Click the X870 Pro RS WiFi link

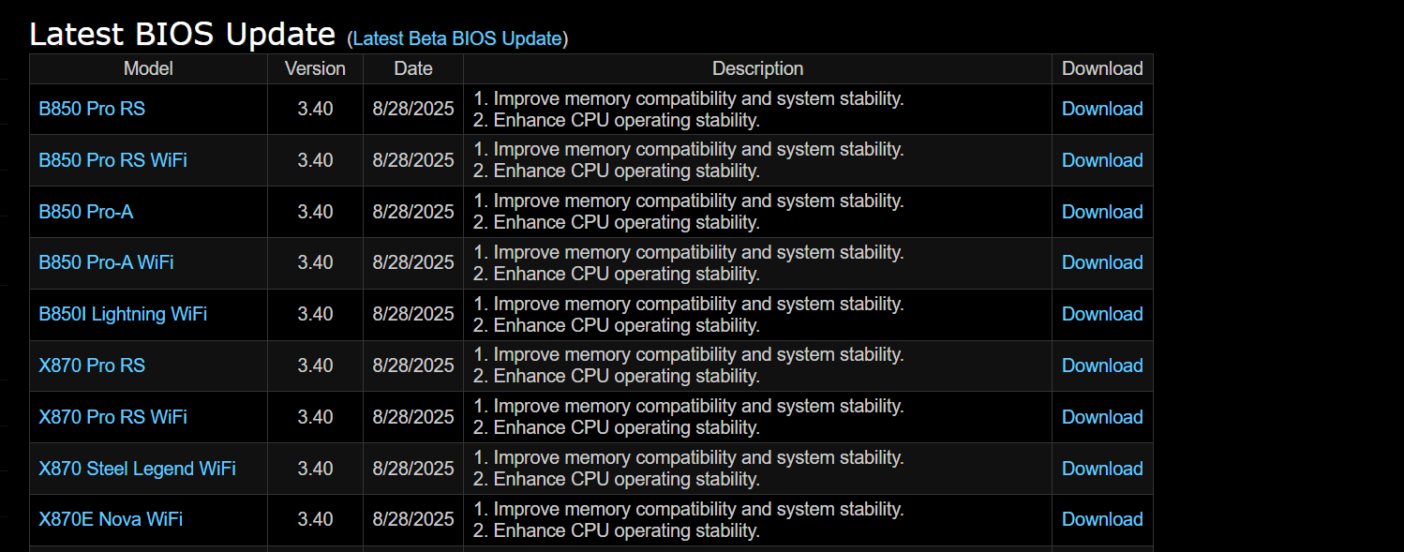coord(112,417)
